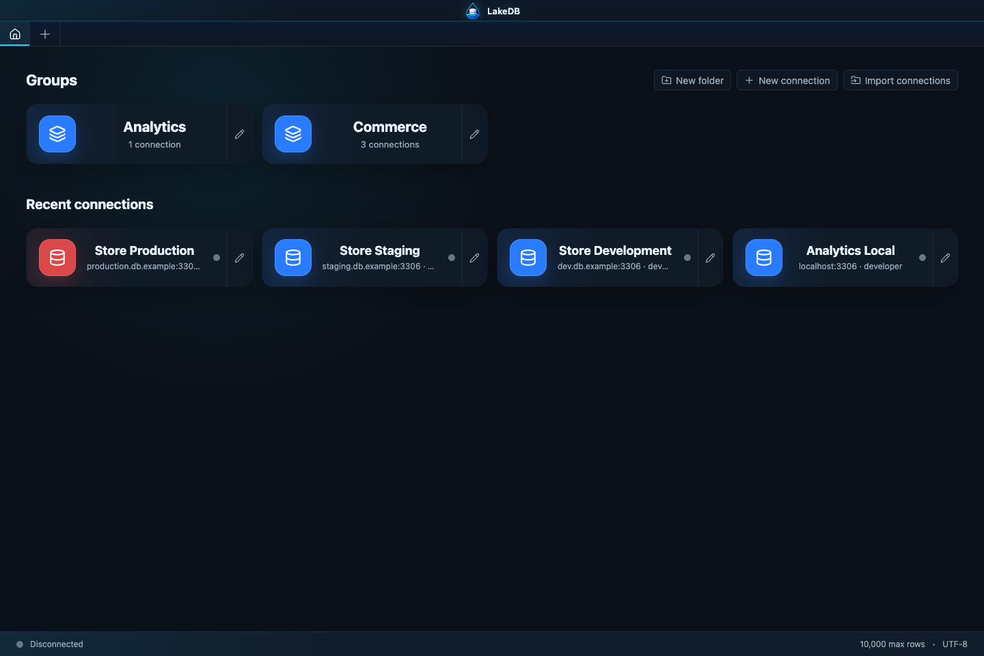984x656 pixels.
Task: Click the Store Production status dot
Action: click(x=217, y=258)
